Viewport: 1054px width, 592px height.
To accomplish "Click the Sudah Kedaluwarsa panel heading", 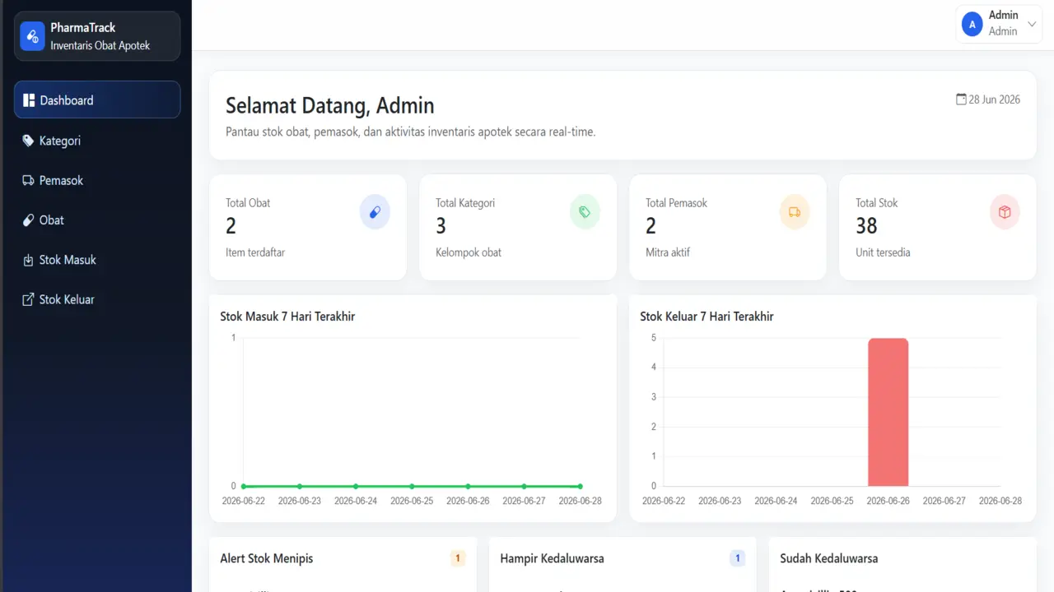I will point(829,558).
